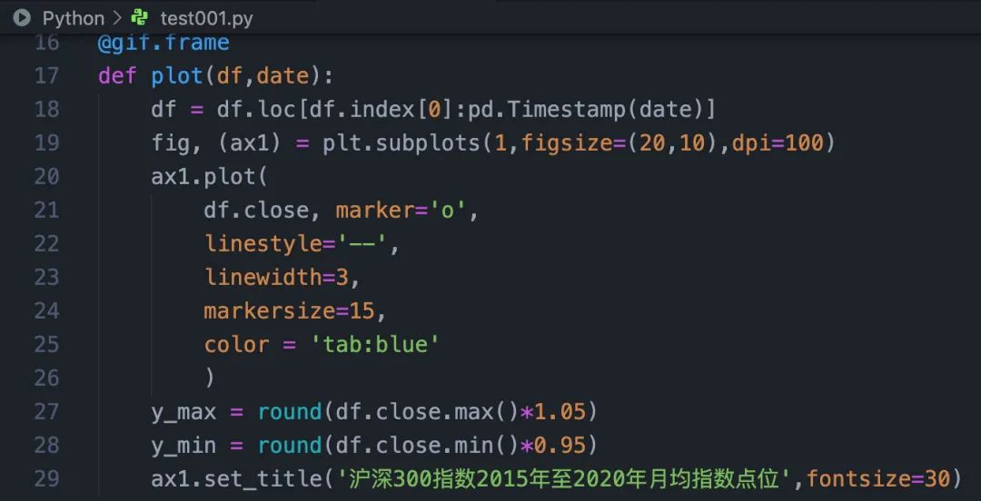Open the test001.py breadcrumb item
This screenshot has width=981, height=501.
[206, 18]
